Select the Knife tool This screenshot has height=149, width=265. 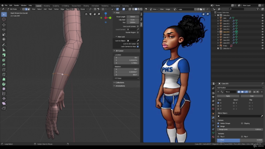[x=4, y=74]
